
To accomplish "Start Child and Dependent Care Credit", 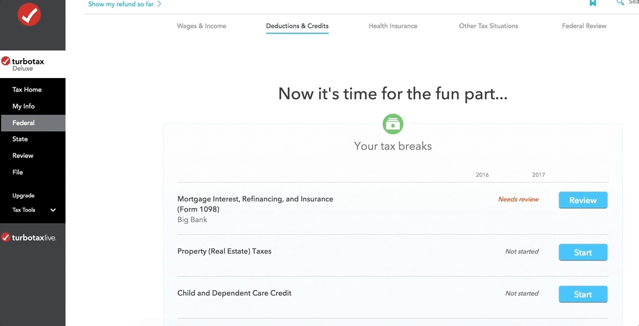I will pos(583,294).
